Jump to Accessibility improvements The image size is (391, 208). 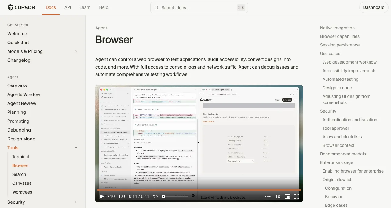(x=349, y=71)
